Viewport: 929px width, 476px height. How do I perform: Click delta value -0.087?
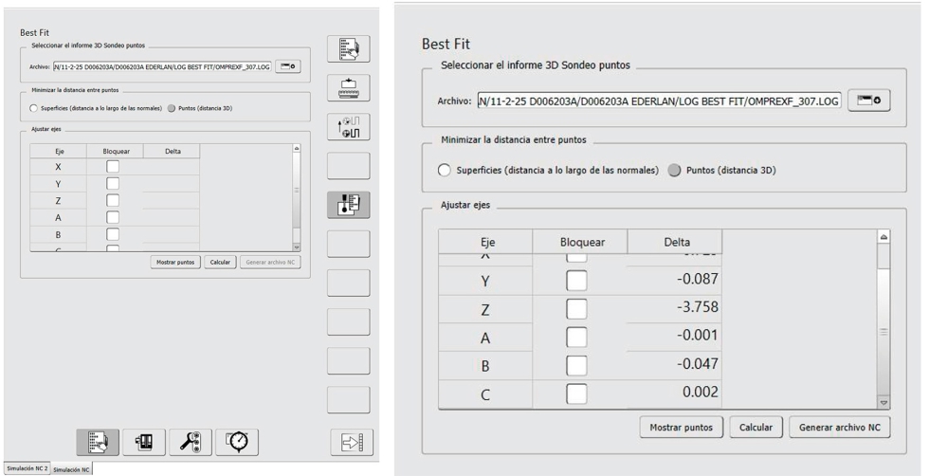tap(697, 279)
